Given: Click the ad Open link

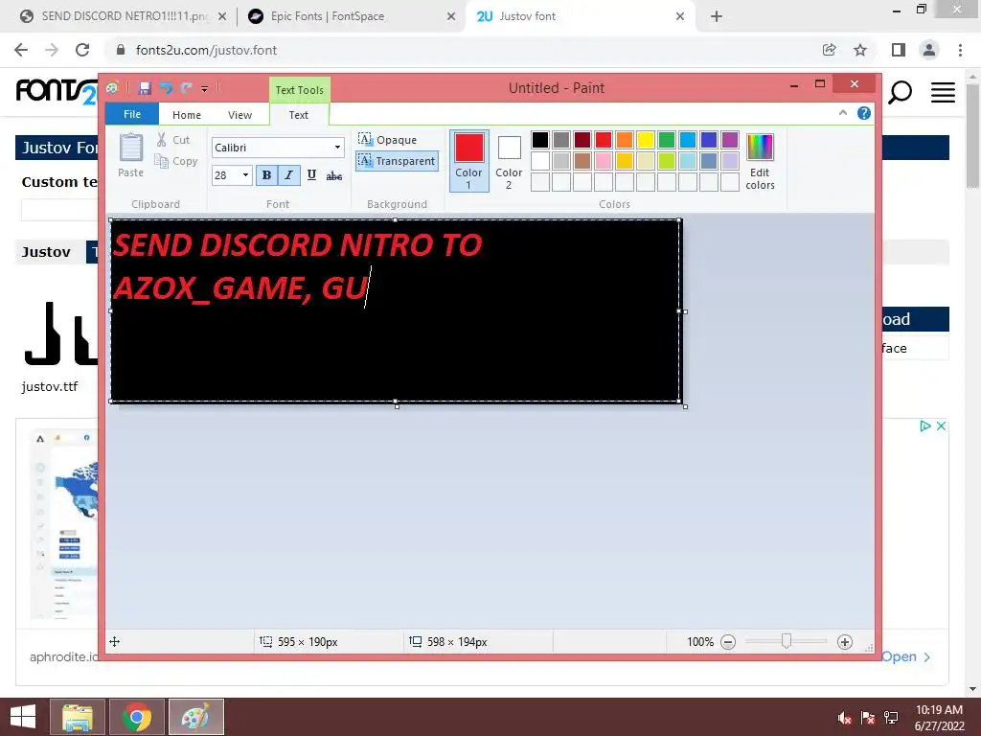Looking at the screenshot, I should pos(906,656).
